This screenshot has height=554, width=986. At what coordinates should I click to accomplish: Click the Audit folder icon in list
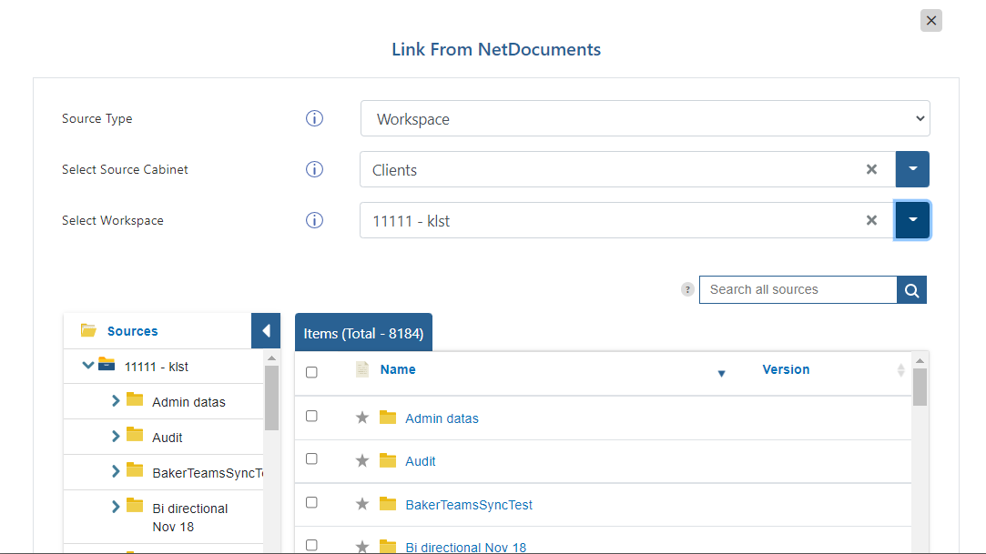(388, 461)
